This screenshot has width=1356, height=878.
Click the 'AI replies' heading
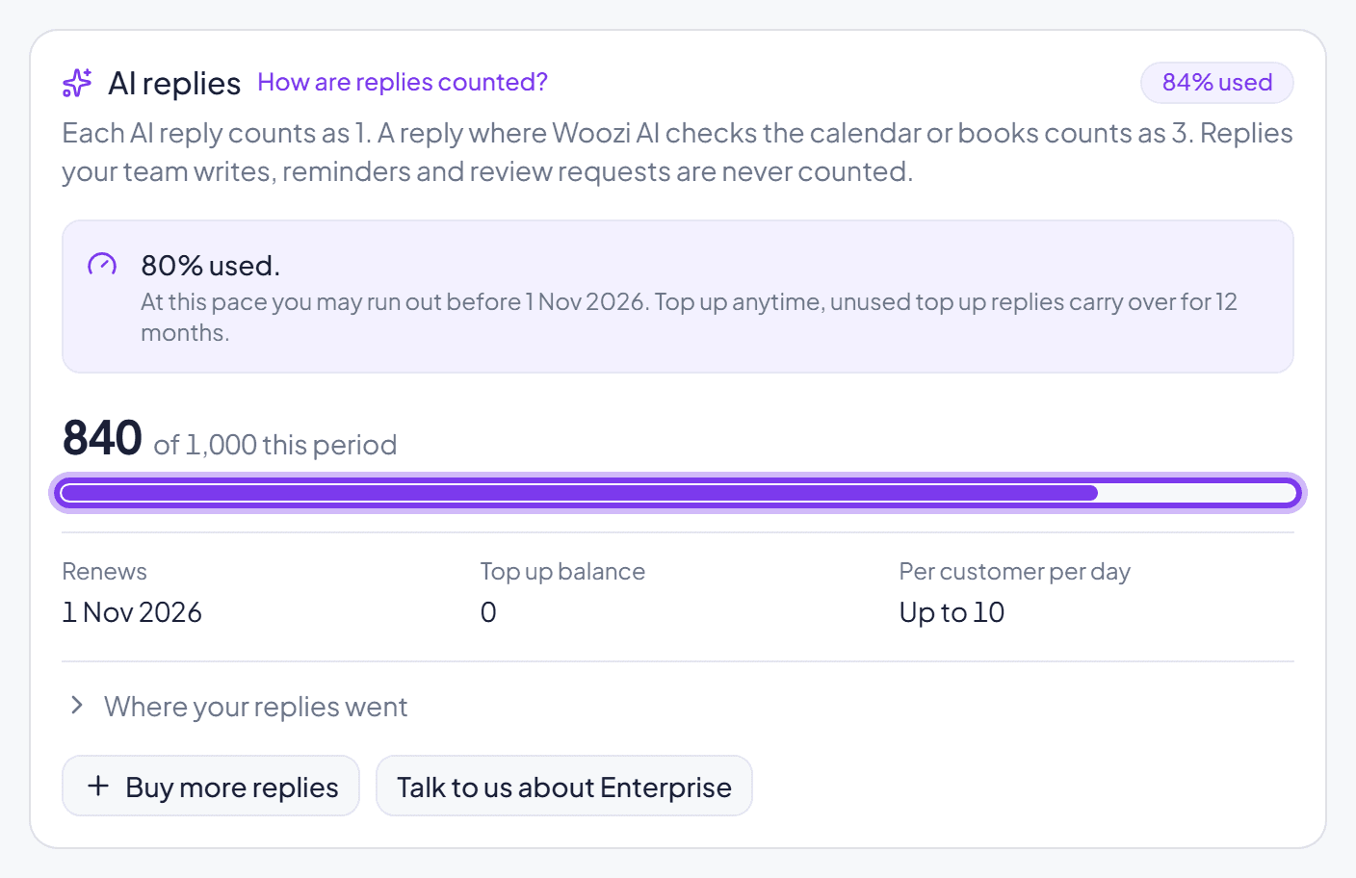point(174,84)
